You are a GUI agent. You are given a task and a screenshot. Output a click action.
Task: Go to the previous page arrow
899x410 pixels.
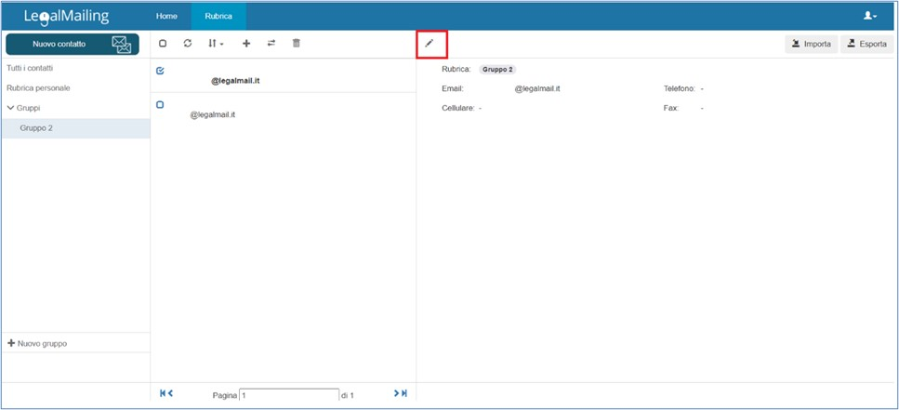coord(171,394)
